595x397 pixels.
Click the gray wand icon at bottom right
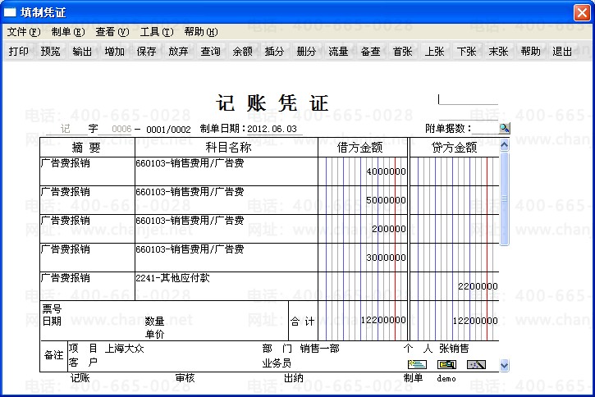click(476, 364)
